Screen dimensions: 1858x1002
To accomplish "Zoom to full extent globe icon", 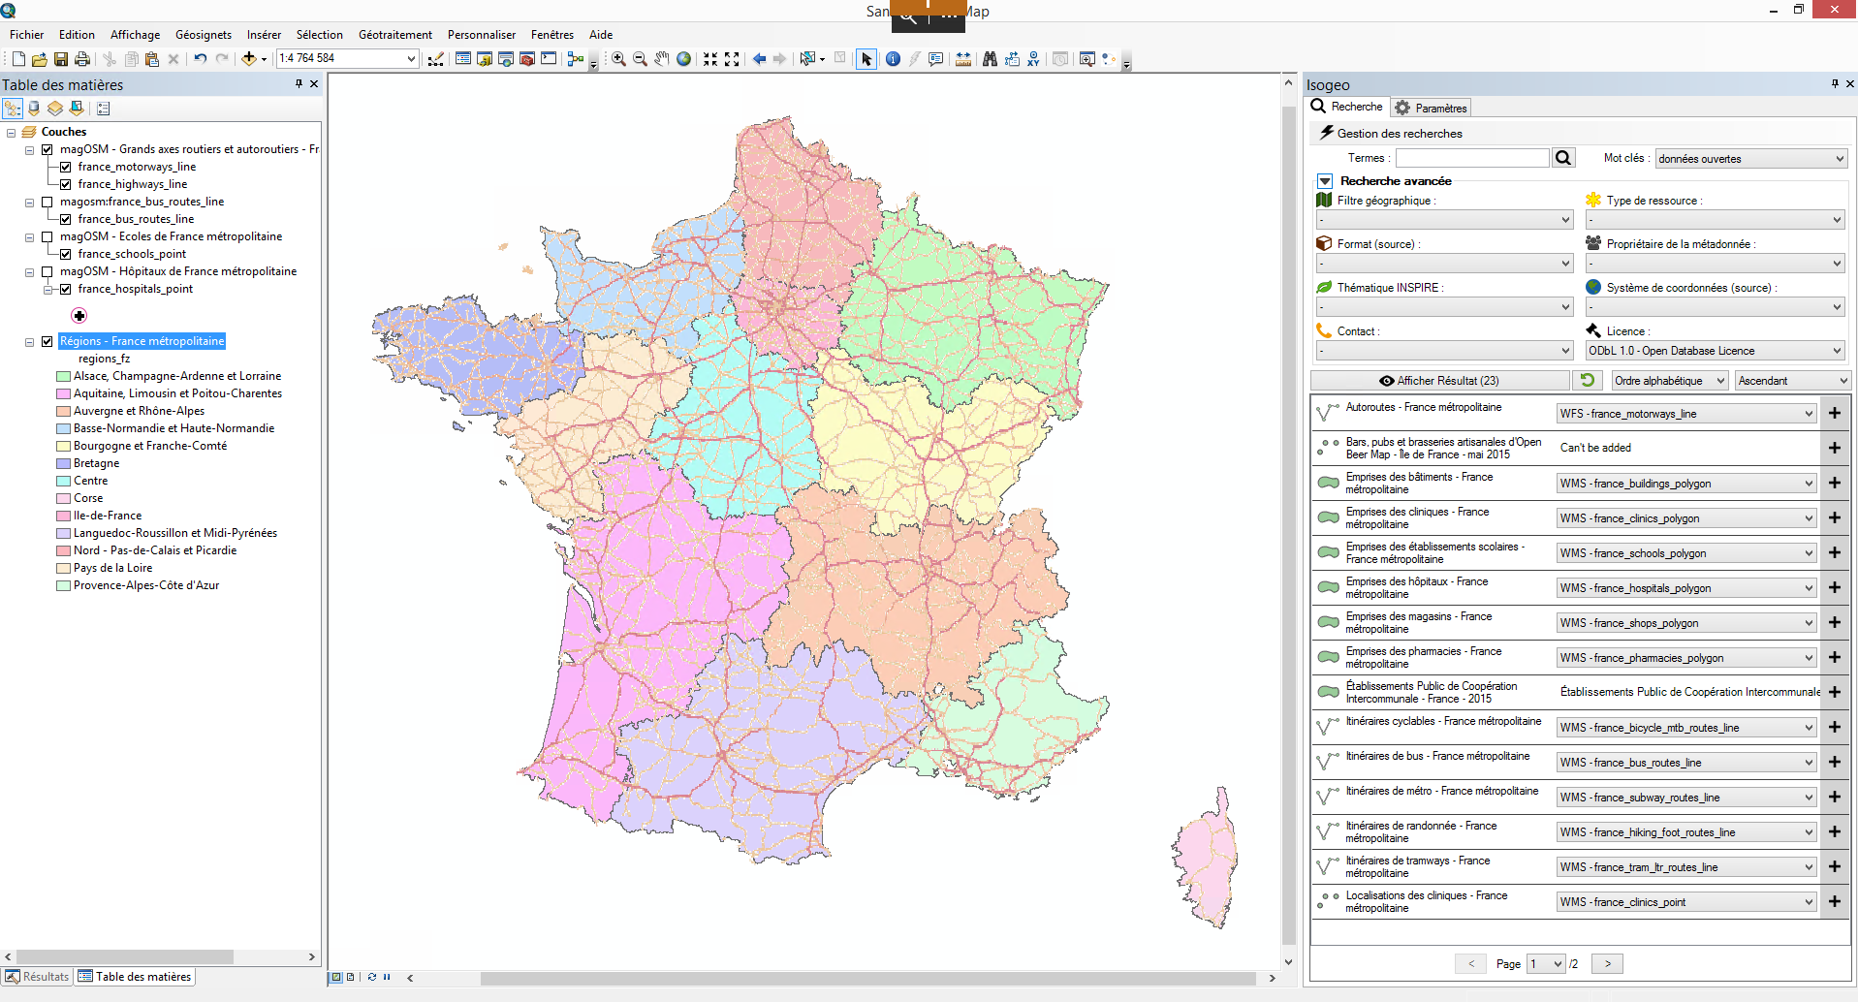I will tap(684, 59).
